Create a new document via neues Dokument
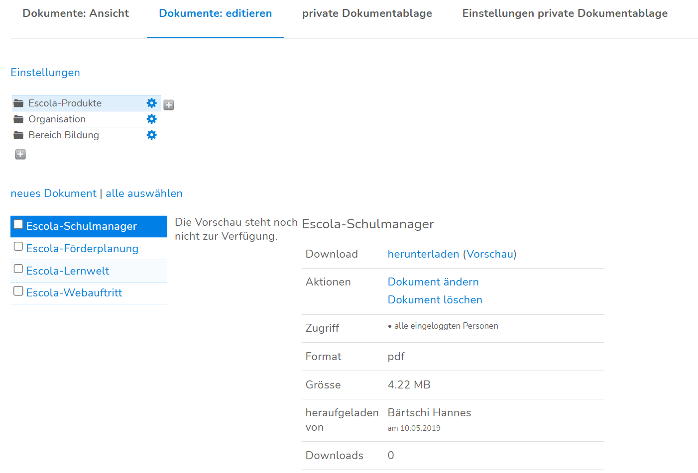The height and width of the screenshot is (473, 698). coord(53,193)
